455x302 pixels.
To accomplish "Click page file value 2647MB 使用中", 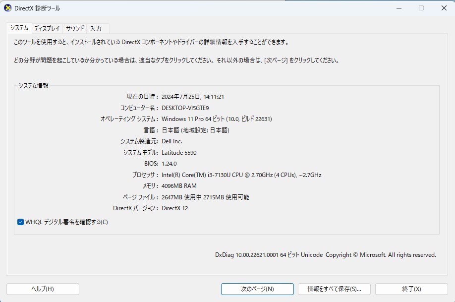I will 205,197.
